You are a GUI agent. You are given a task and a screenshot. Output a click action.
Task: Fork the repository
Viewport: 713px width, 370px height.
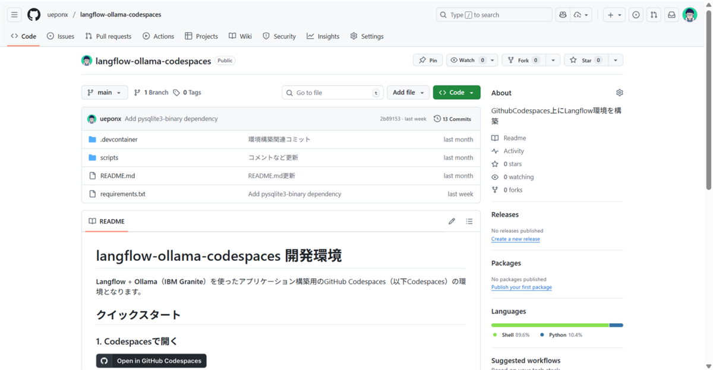pyautogui.click(x=523, y=60)
